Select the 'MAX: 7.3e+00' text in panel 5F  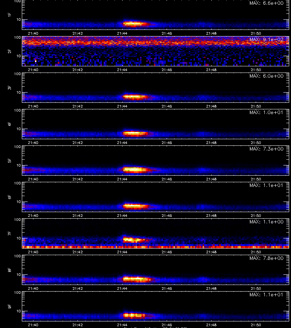pos(266,149)
